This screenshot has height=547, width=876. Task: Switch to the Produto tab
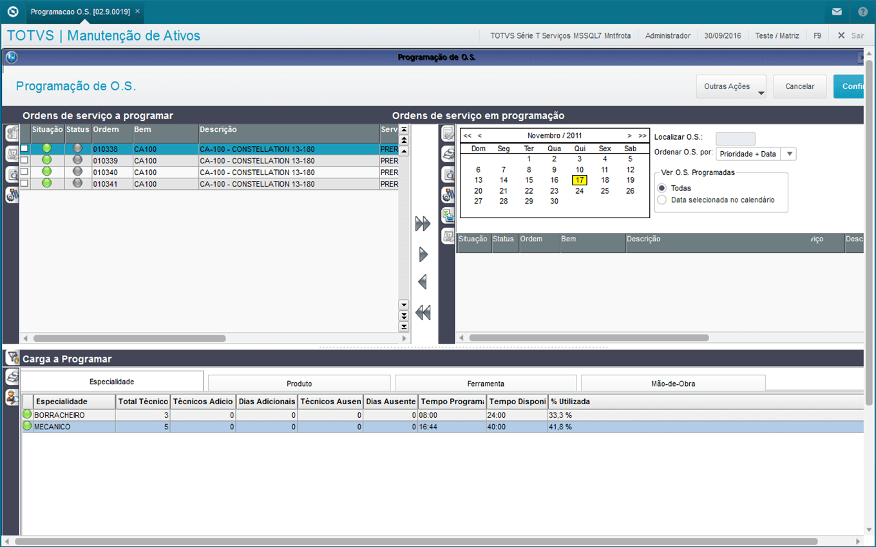tap(299, 384)
